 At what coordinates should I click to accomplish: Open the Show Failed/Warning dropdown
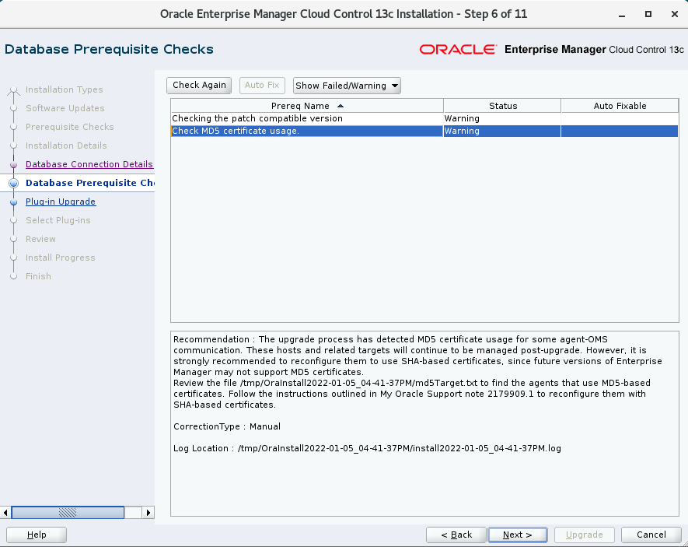[347, 86]
